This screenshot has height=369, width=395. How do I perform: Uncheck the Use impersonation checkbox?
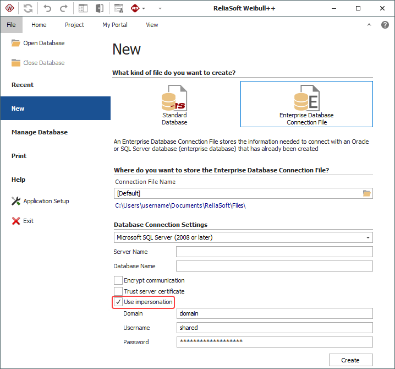point(118,302)
